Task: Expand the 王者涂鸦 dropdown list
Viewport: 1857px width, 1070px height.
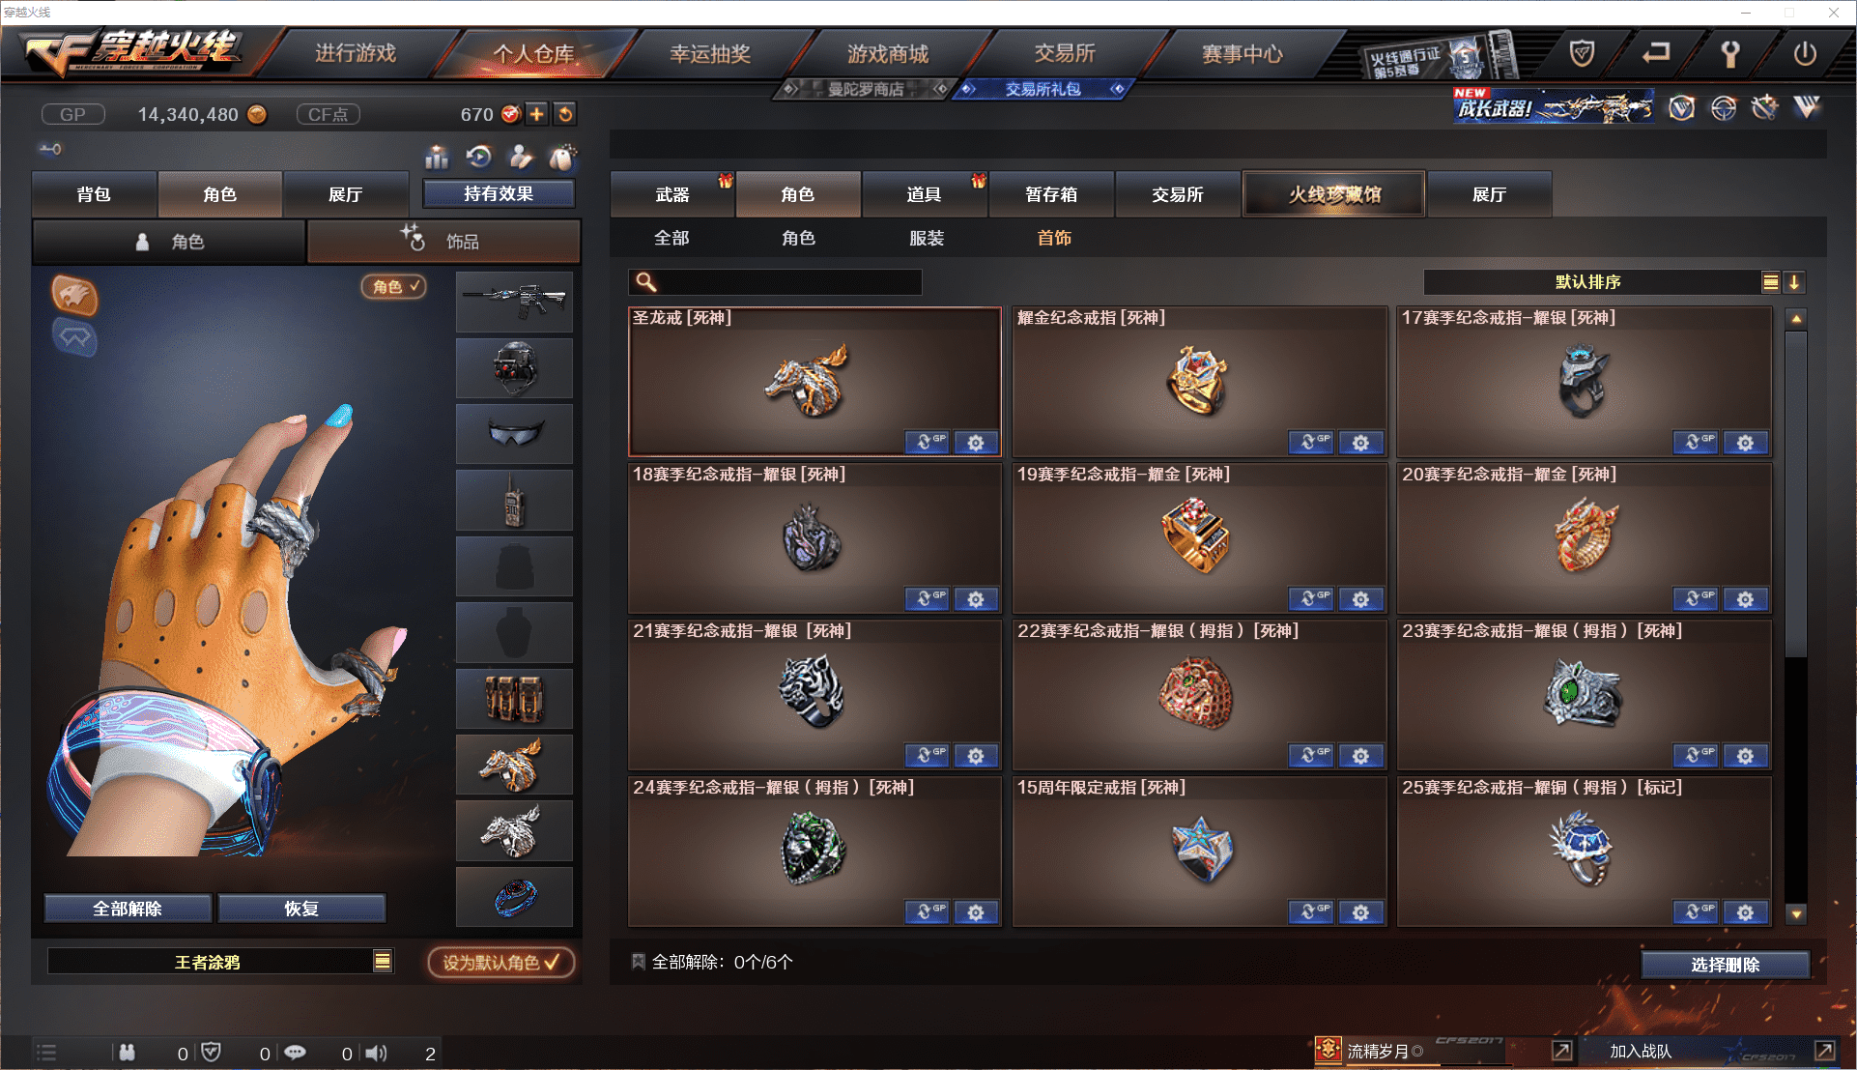Action: (383, 961)
